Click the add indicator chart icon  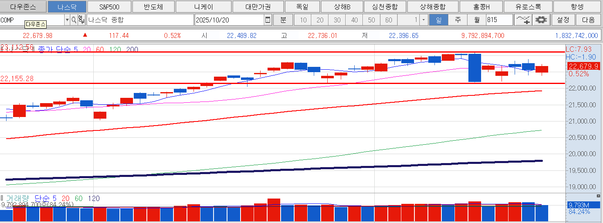click(523, 20)
